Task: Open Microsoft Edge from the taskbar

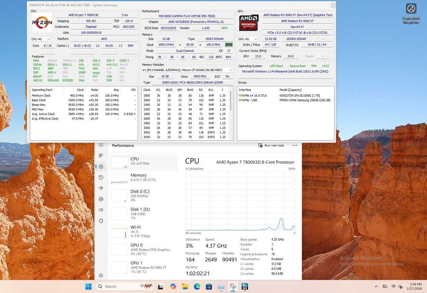Action: [197, 287]
